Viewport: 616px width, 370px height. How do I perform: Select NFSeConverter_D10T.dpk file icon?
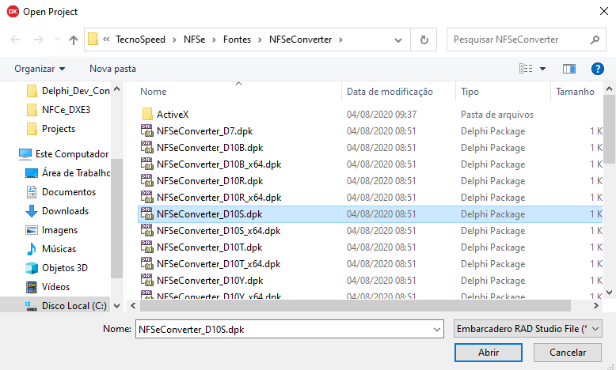pyautogui.click(x=147, y=247)
